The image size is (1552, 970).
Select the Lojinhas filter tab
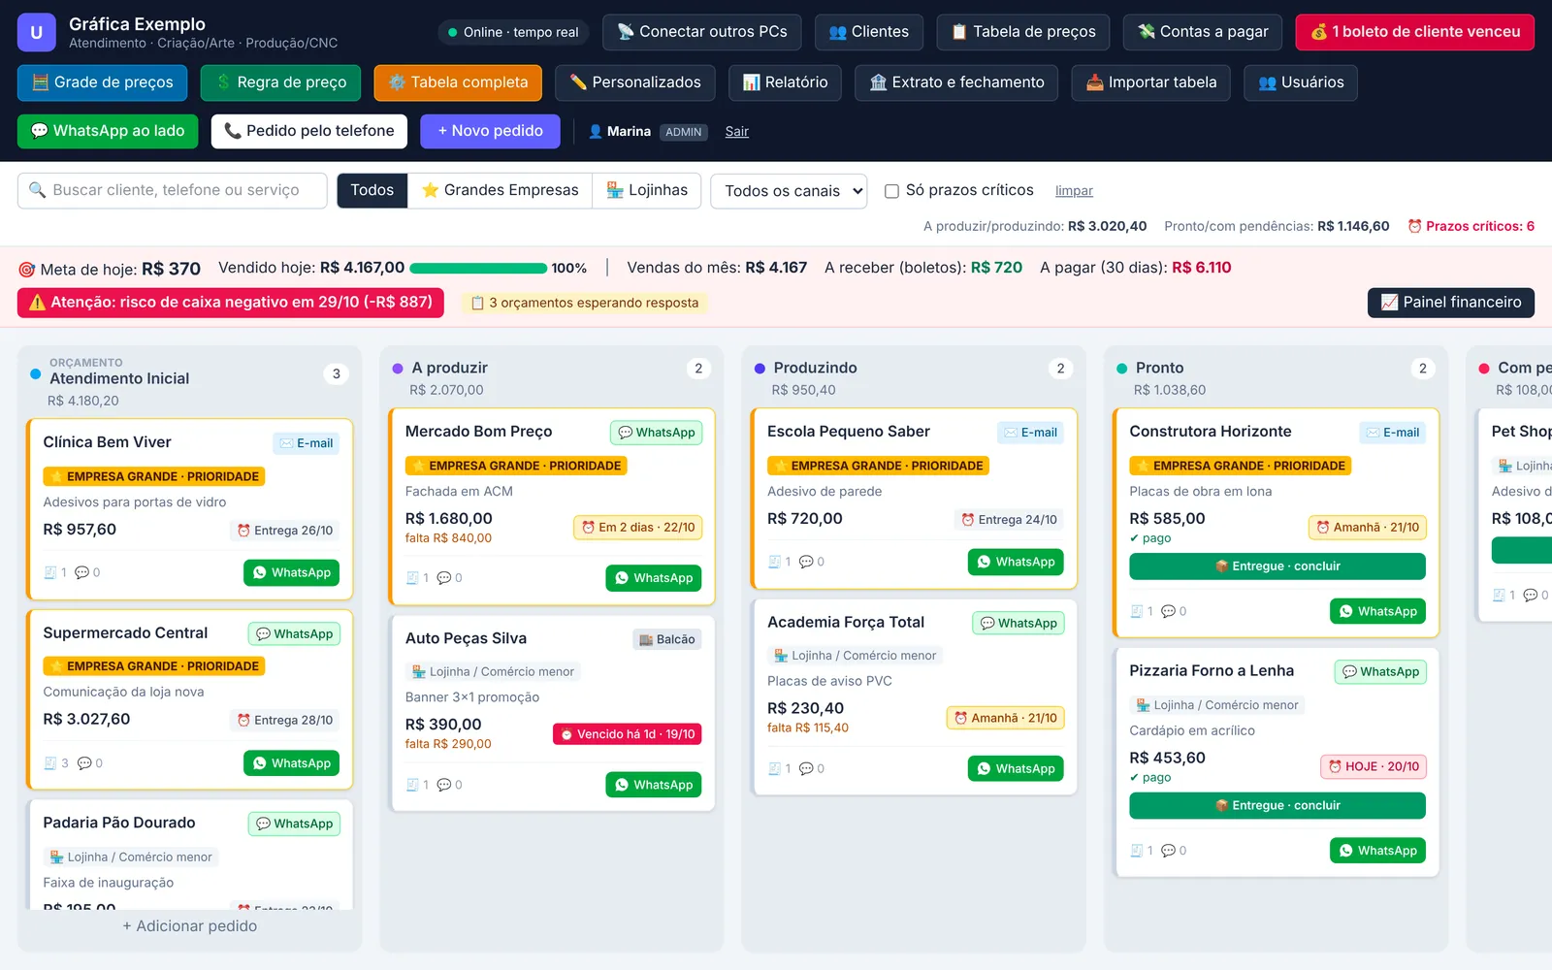coord(647,190)
